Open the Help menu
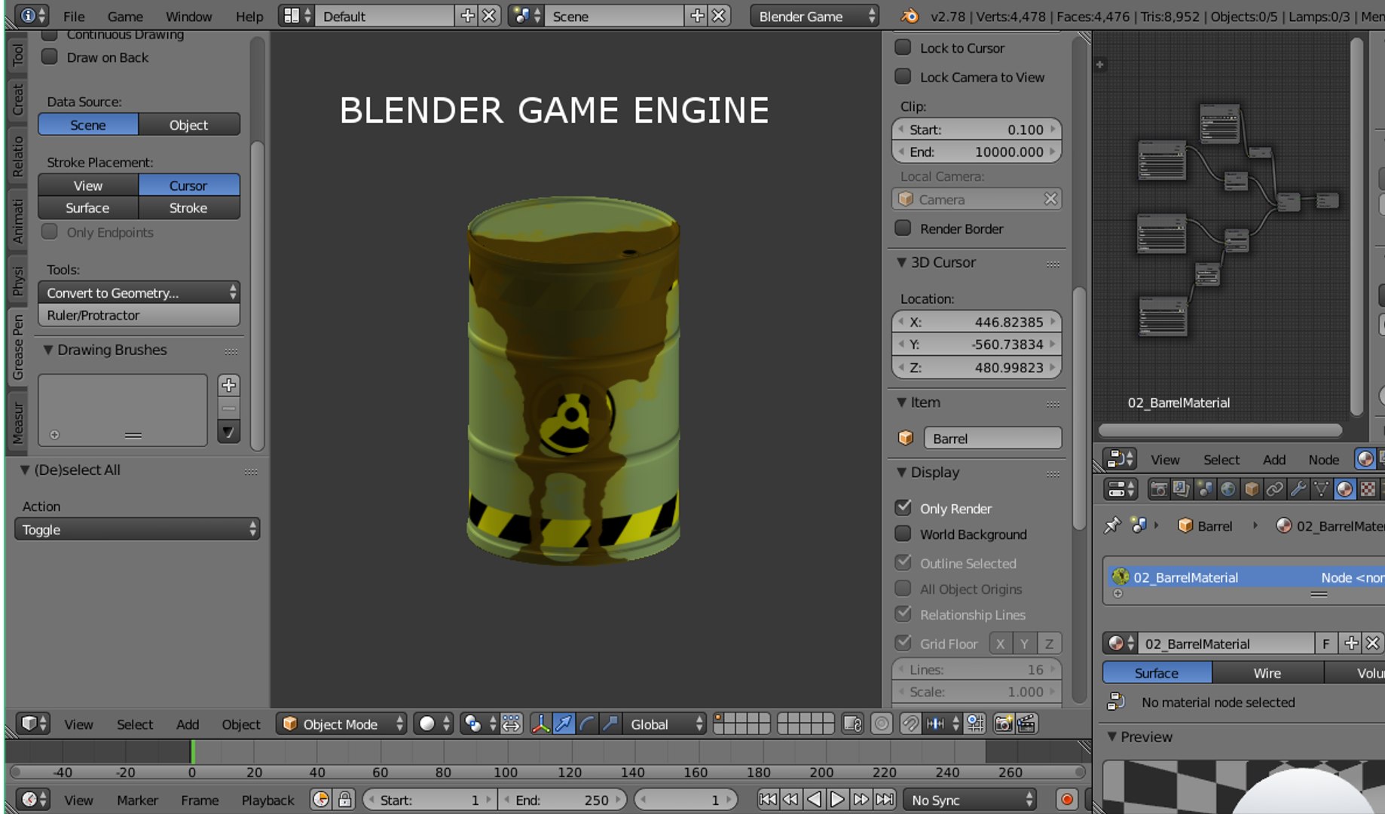 [249, 16]
